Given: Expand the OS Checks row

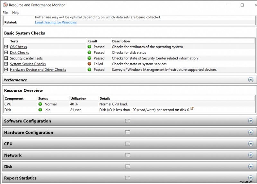Looking at the screenshot, I should coord(6,47).
